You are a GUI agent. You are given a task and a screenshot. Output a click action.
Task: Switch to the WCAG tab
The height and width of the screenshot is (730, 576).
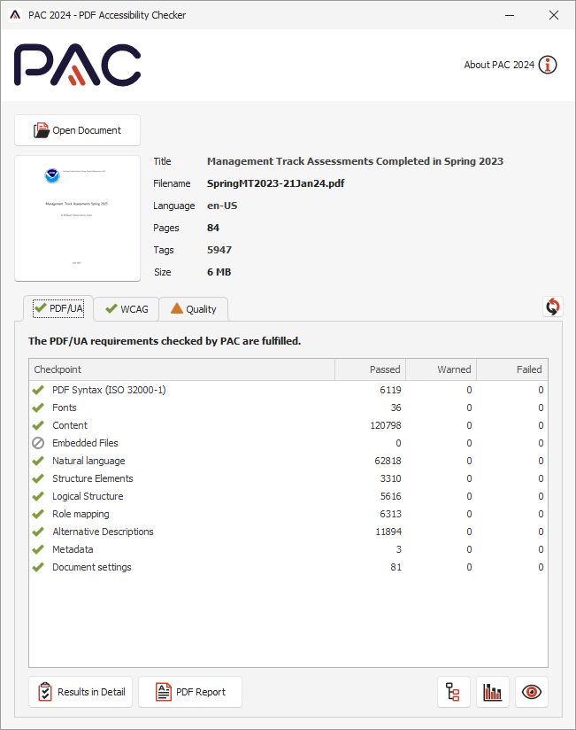click(x=127, y=309)
